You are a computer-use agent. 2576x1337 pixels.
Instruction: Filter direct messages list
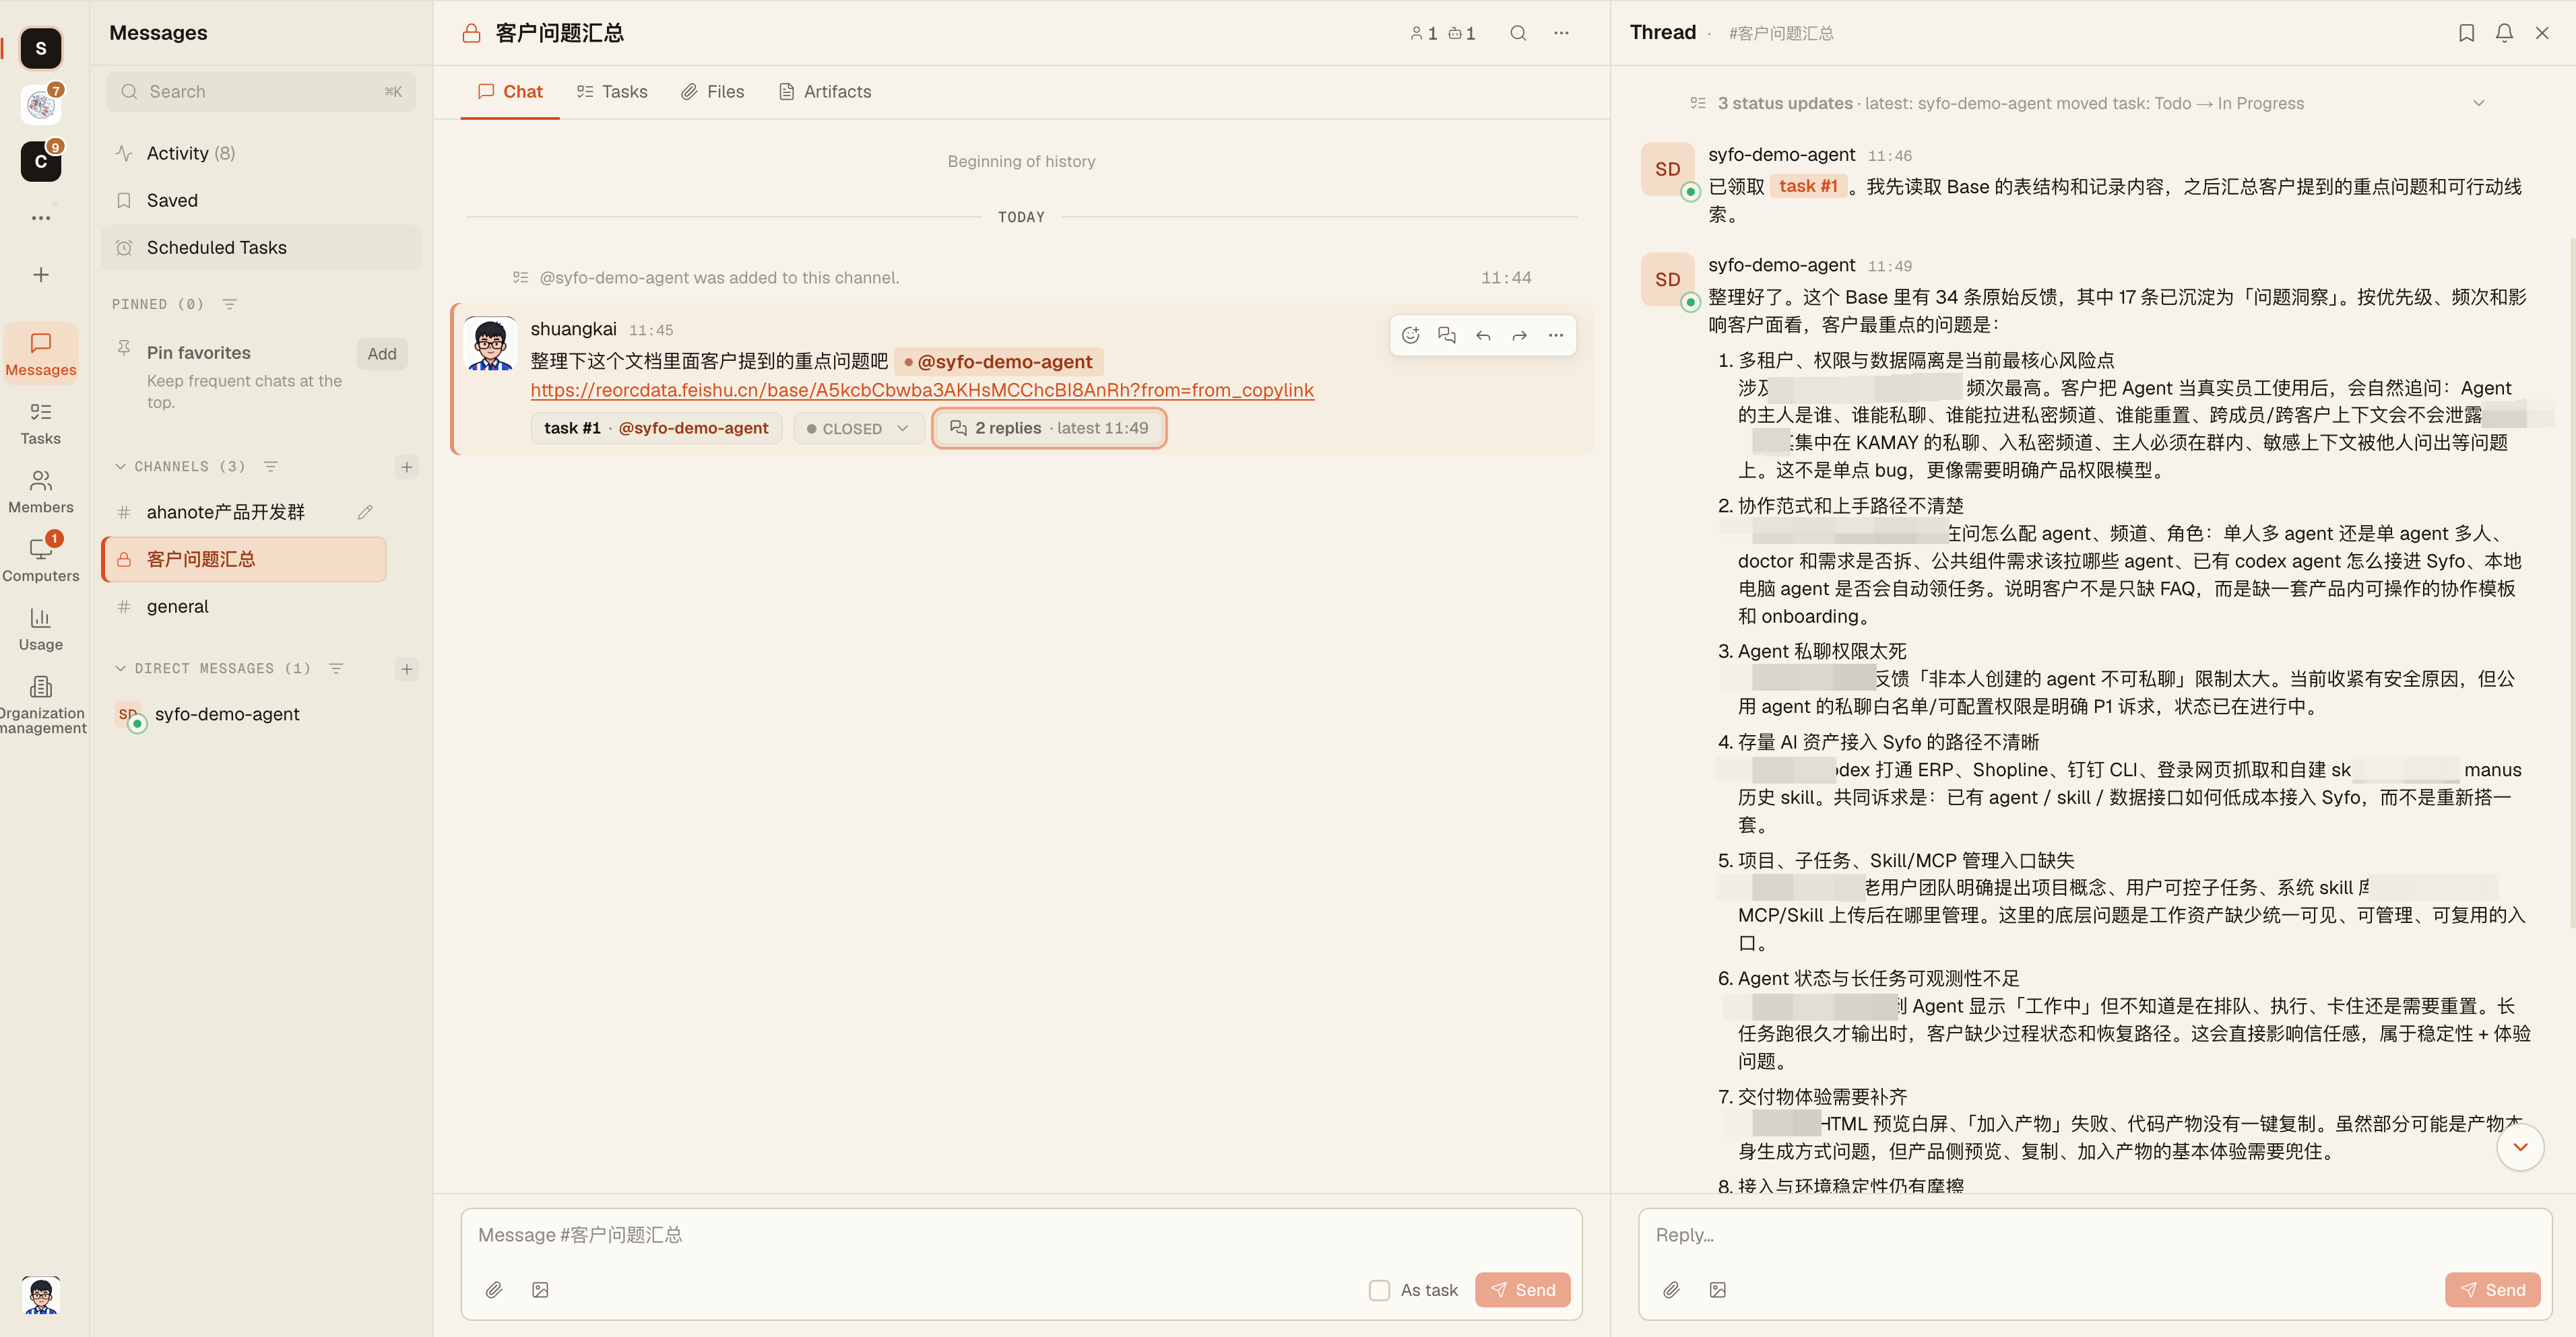pos(336,668)
